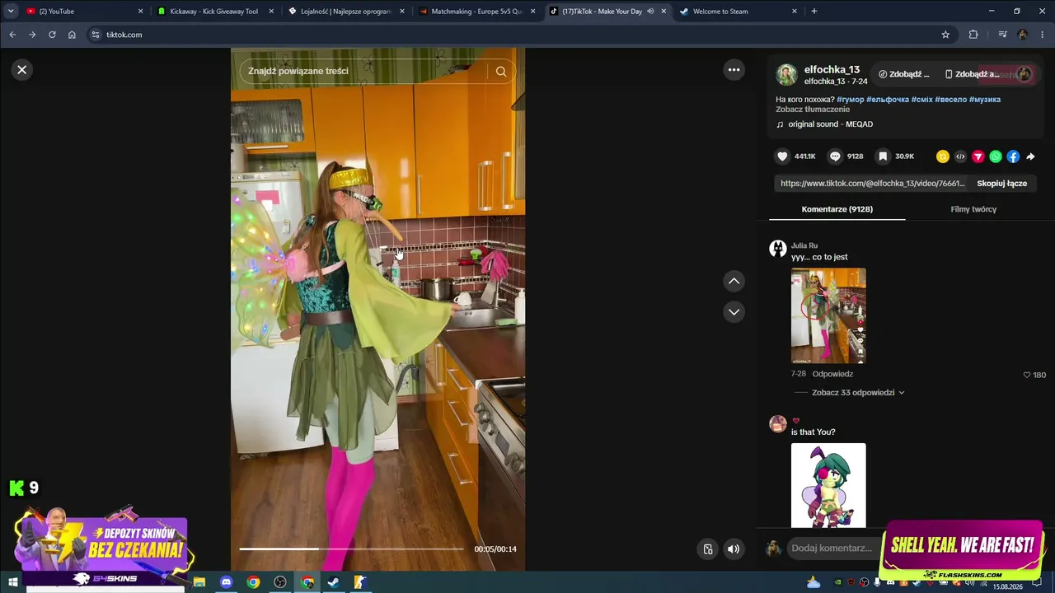This screenshot has height=593, width=1055.
Task: Open the elfochka_13 username link
Action: [832, 70]
